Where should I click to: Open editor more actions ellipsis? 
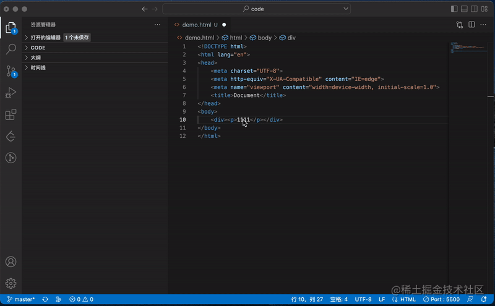483,25
